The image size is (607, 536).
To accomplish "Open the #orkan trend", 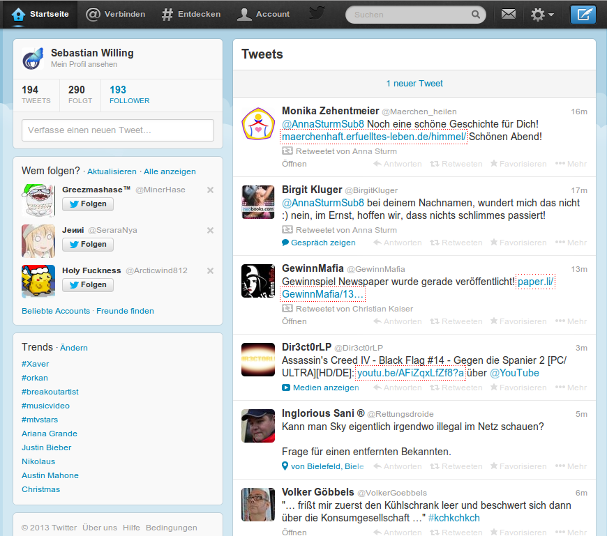I will tap(35, 378).
